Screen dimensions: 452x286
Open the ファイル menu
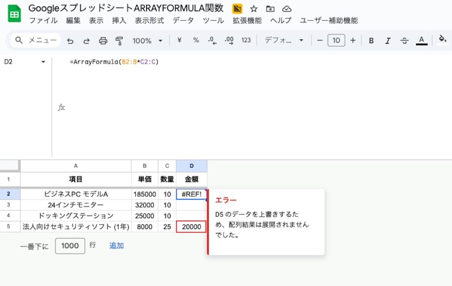(43, 20)
